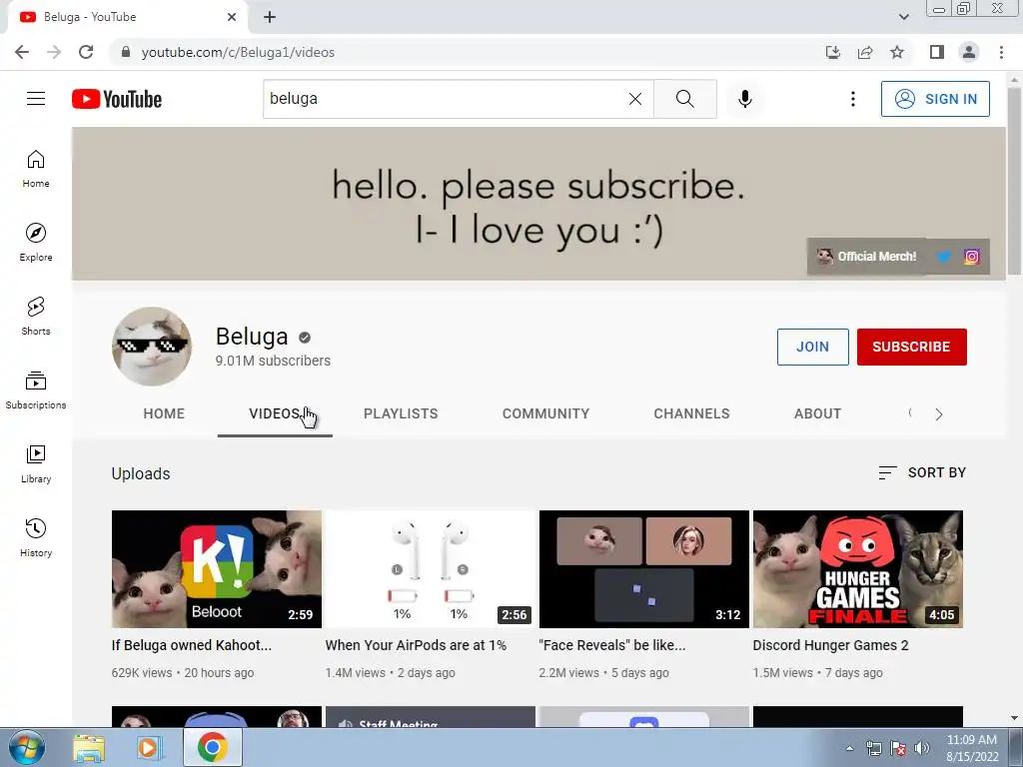This screenshot has height=767, width=1023.
Task: Open Windows Media Player from taskbar
Action: click(x=148, y=748)
